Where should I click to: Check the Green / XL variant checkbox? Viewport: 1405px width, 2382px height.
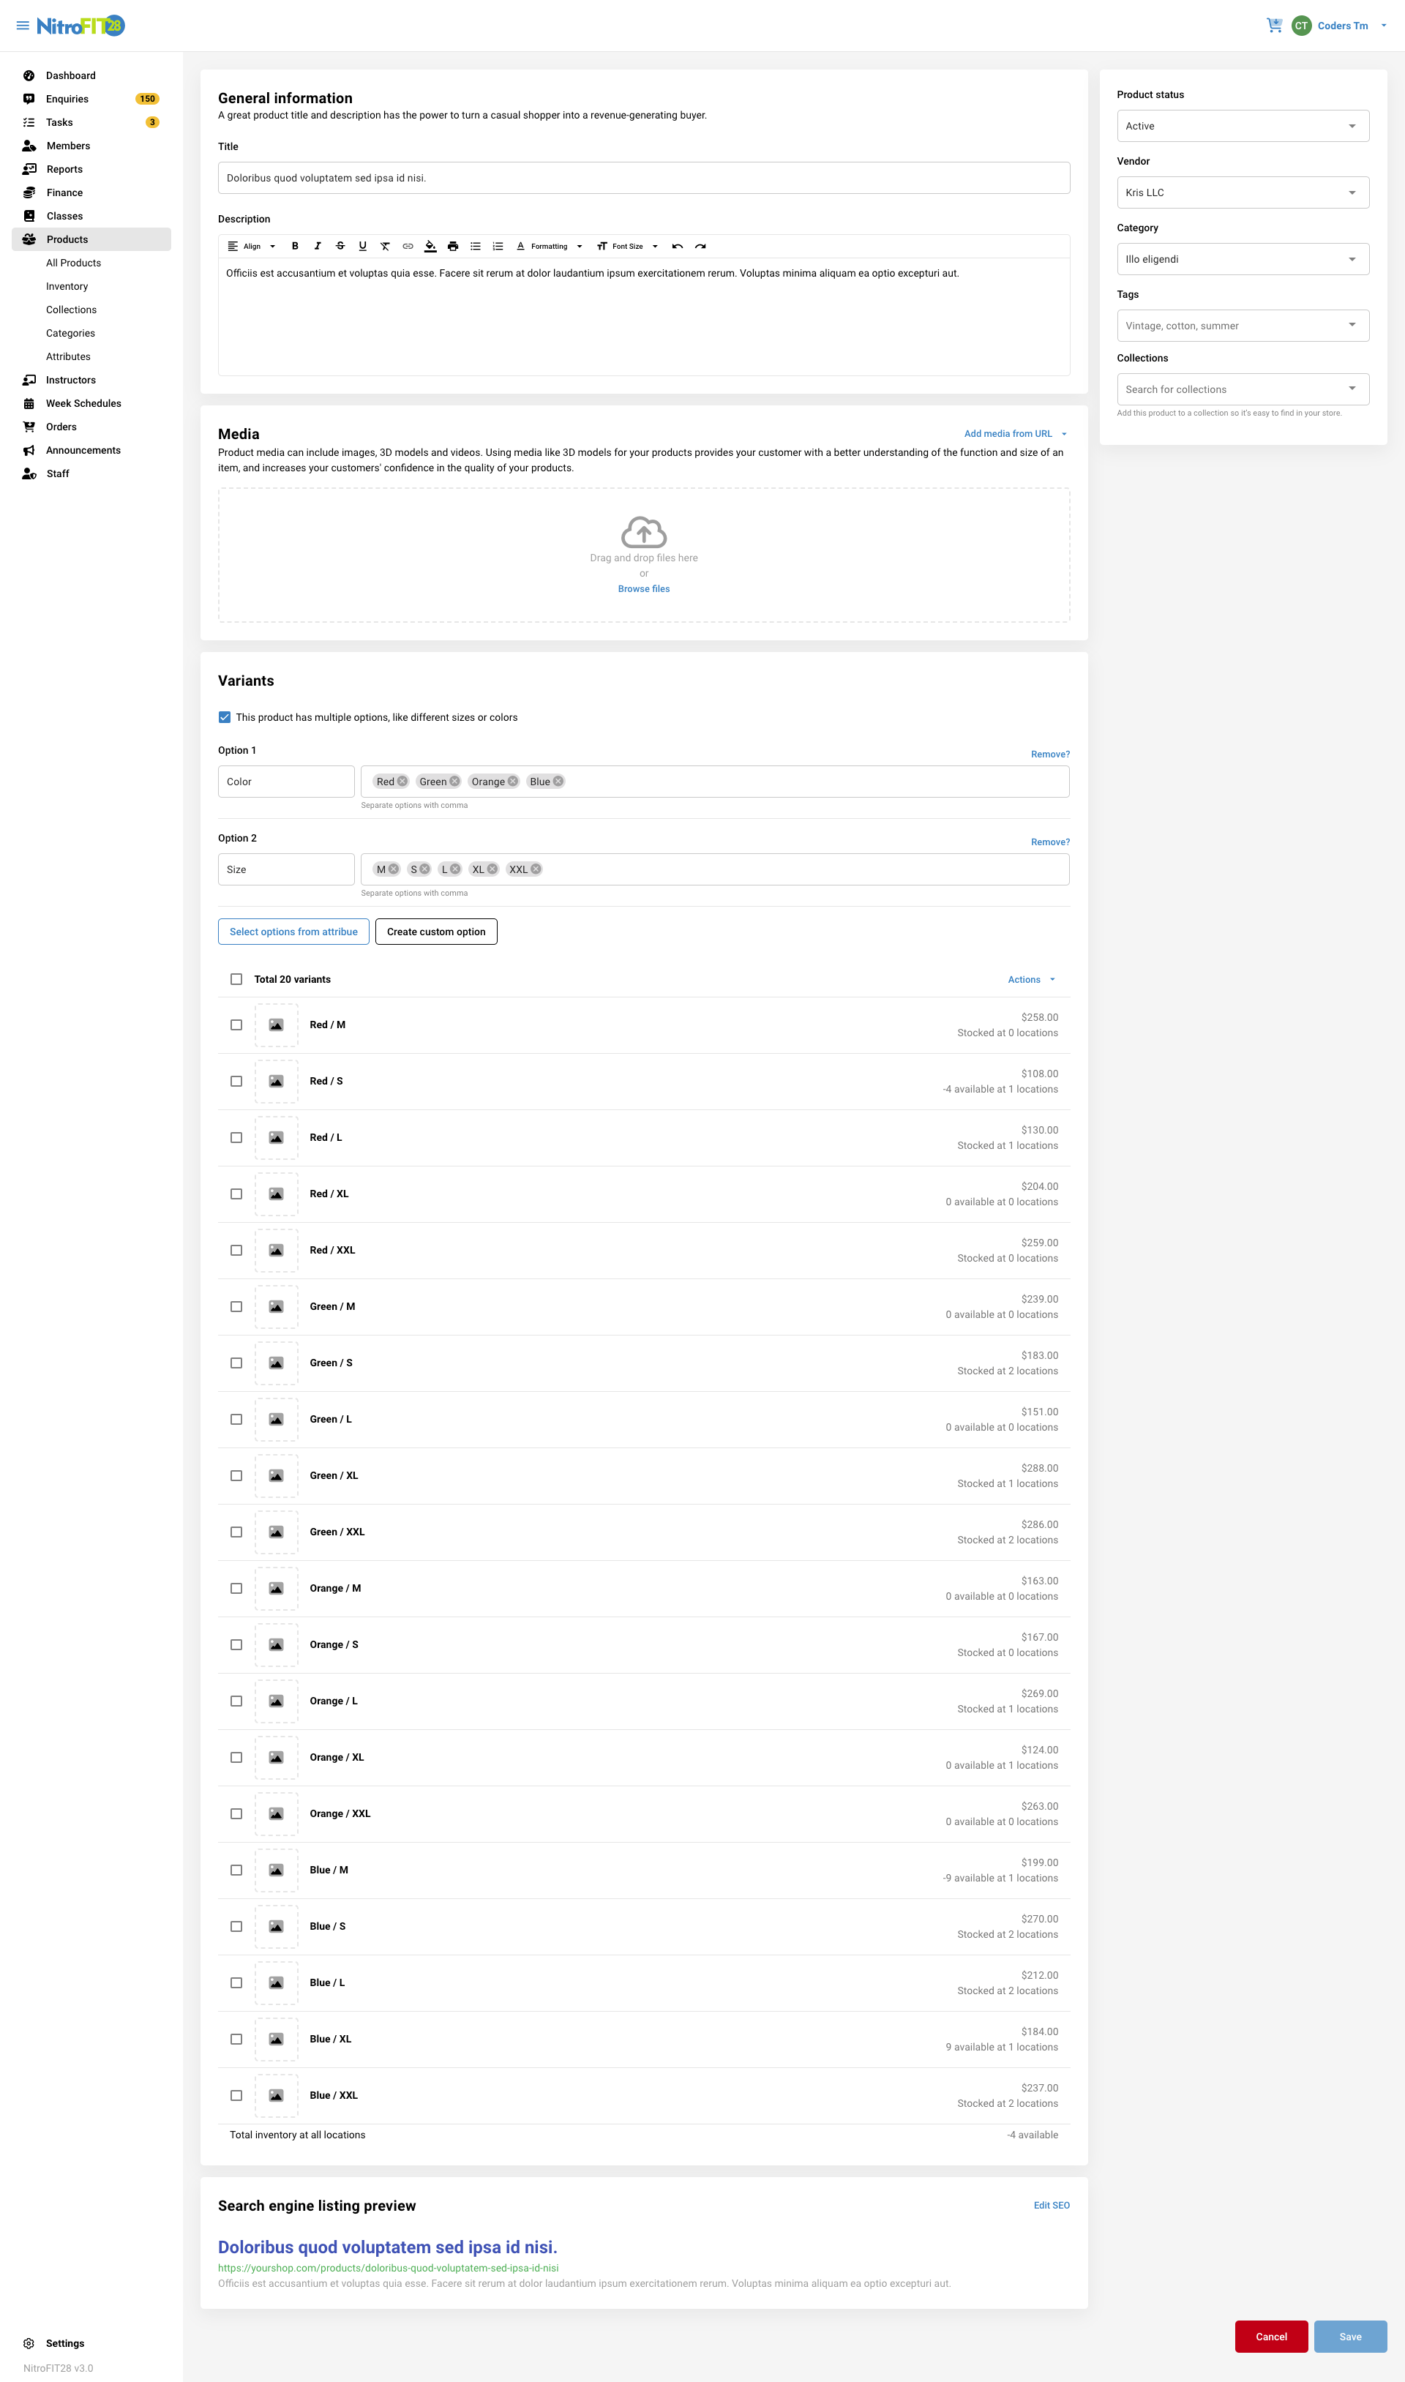click(x=236, y=1475)
